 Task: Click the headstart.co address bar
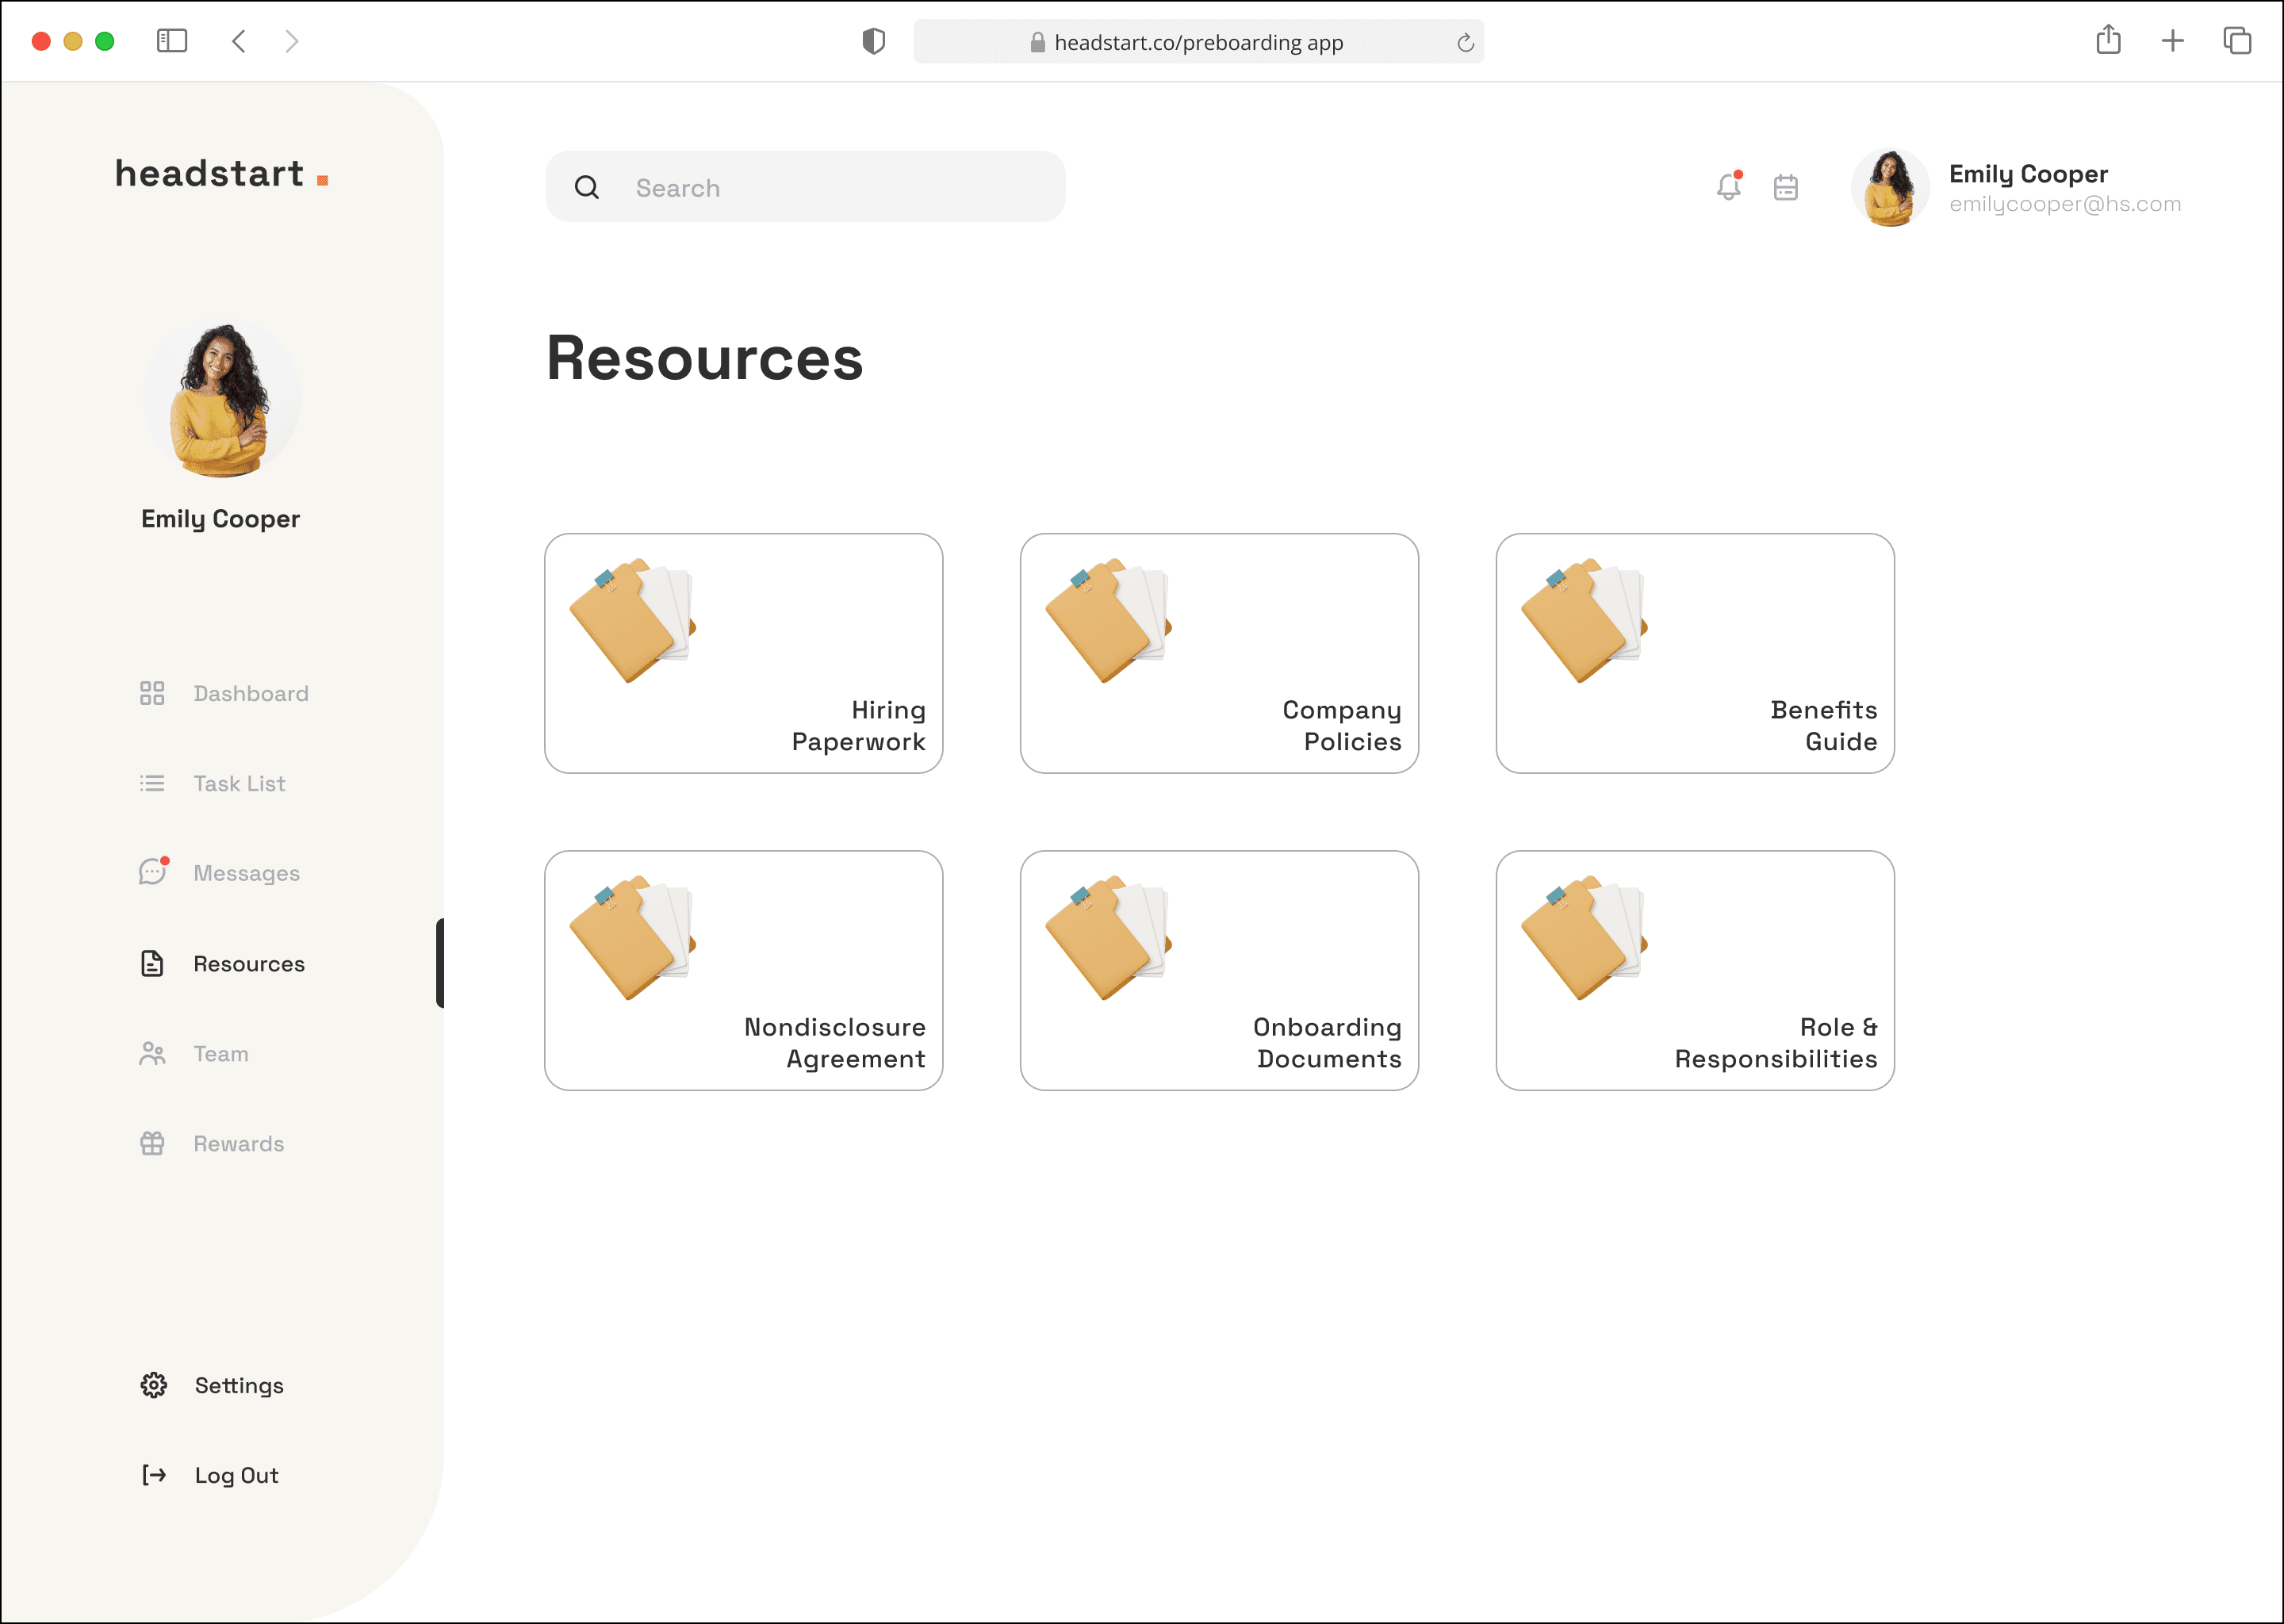click(x=1197, y=42)
